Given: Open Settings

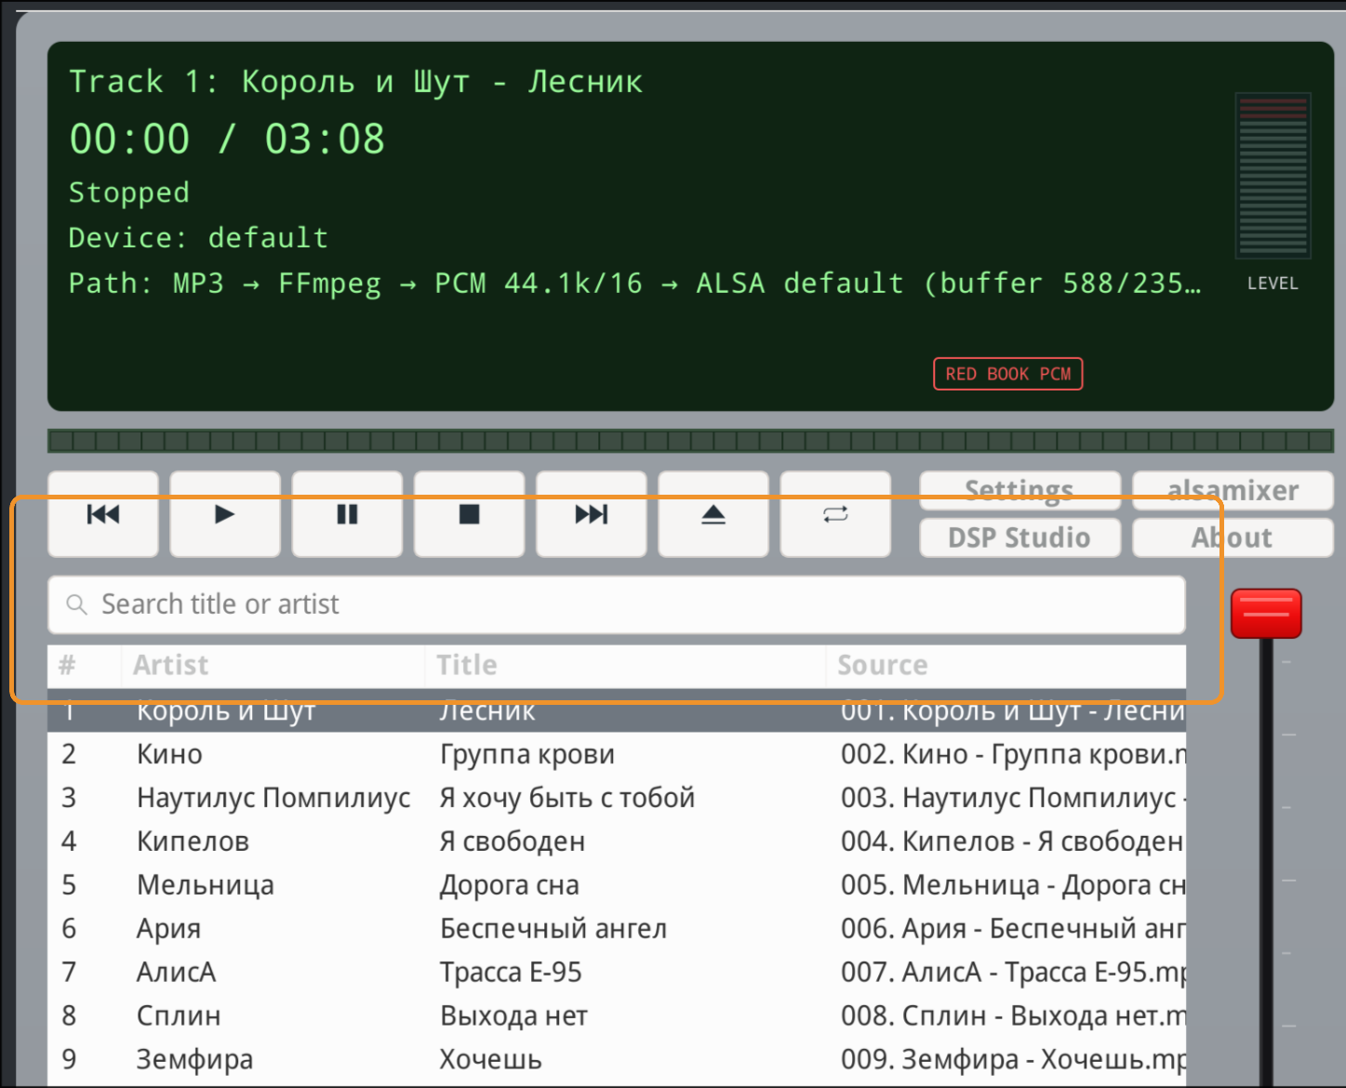Looking at the screenshot, I should pyautogui.click(x=1019, y=490).
